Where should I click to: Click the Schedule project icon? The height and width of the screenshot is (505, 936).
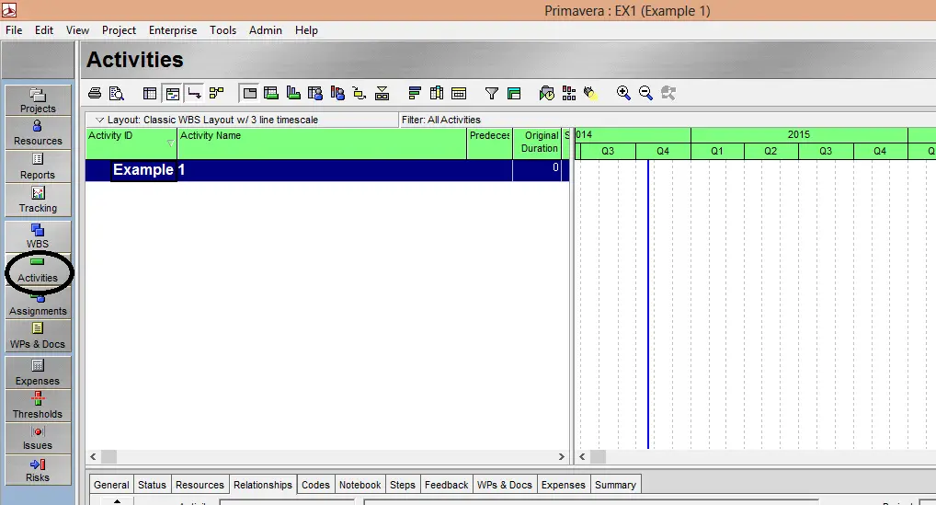(547, 93)
